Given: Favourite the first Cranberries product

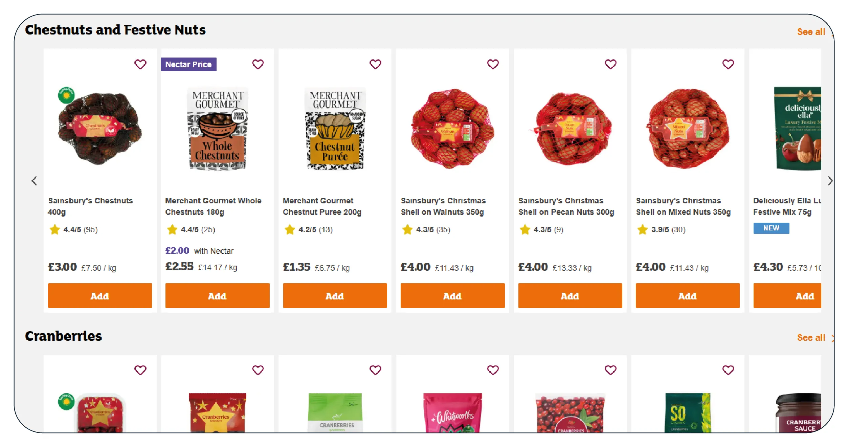Looking at the screenshot, I should coord(140,370).
